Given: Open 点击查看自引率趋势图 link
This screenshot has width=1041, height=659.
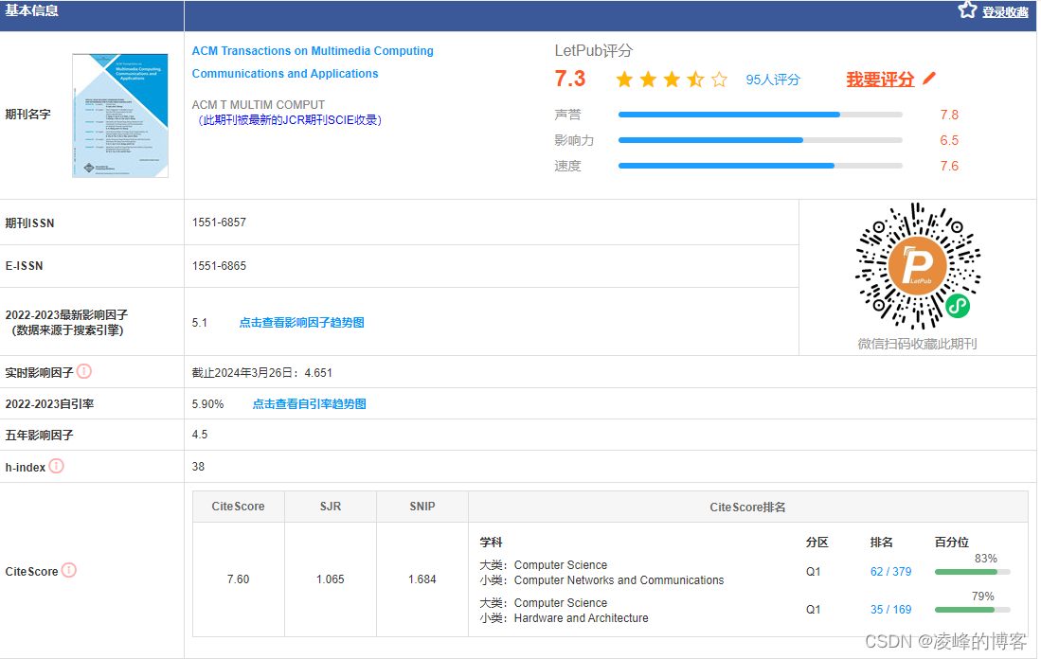Looking at the screenshot, I should tap(310, 404).
